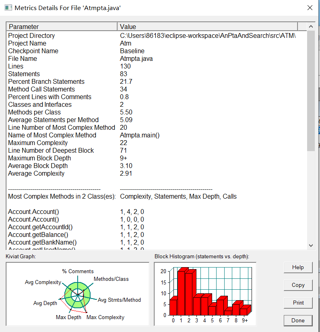Select Average Statements per Method row
The image size is (320, 332).
[157, 120]
